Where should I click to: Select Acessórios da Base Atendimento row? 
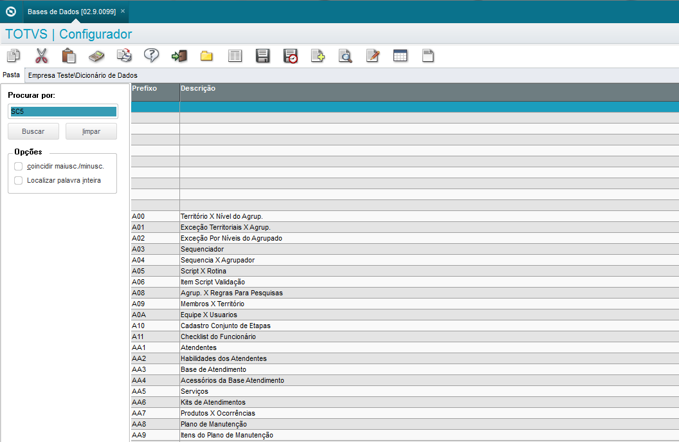coord(405,380)
